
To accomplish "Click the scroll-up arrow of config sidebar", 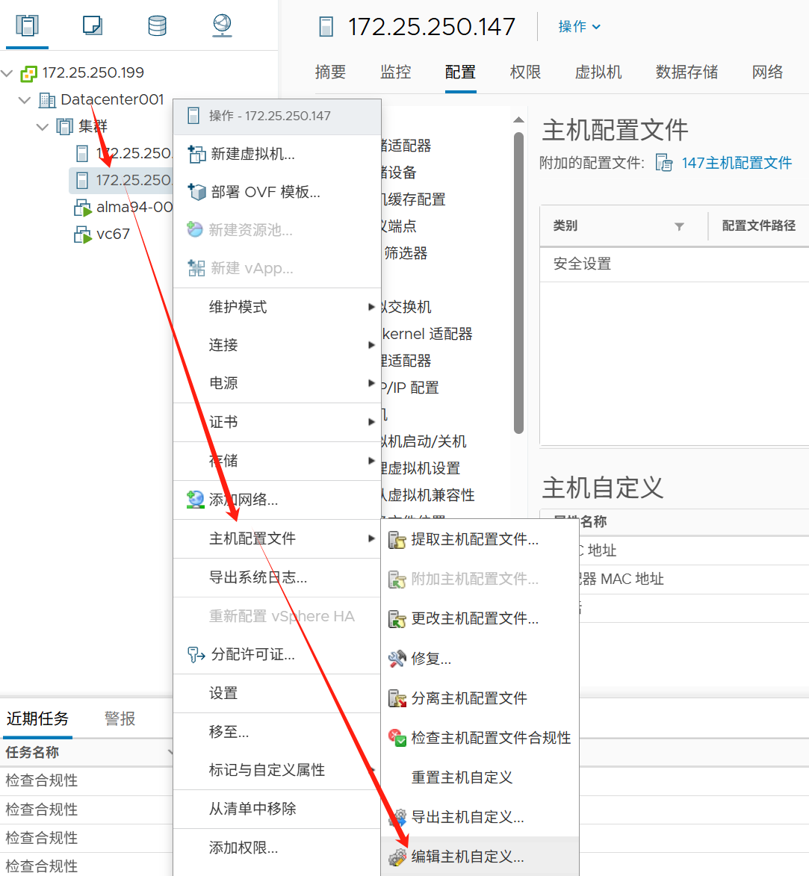I will pyautogui.click(x=518, y=119).
